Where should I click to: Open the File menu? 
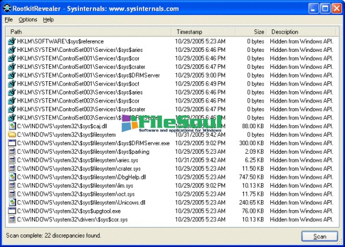[x=9, y=20]
